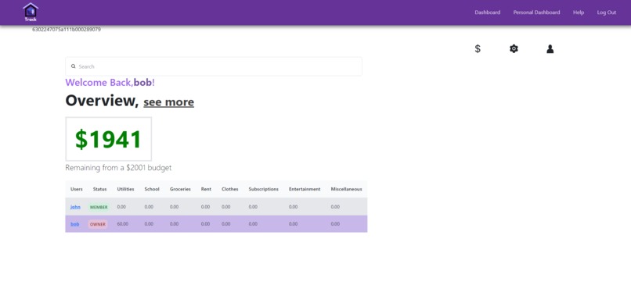Viewport: 631px width, 285px height.
Task: Click the Entertainment column header
Action: [305, 189]
